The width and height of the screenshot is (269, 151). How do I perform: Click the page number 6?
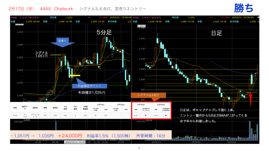point(139,148)
